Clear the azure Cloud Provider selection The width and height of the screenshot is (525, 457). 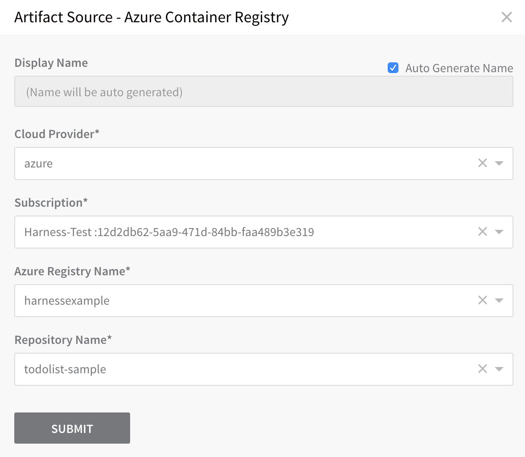[x=483, y=163]
